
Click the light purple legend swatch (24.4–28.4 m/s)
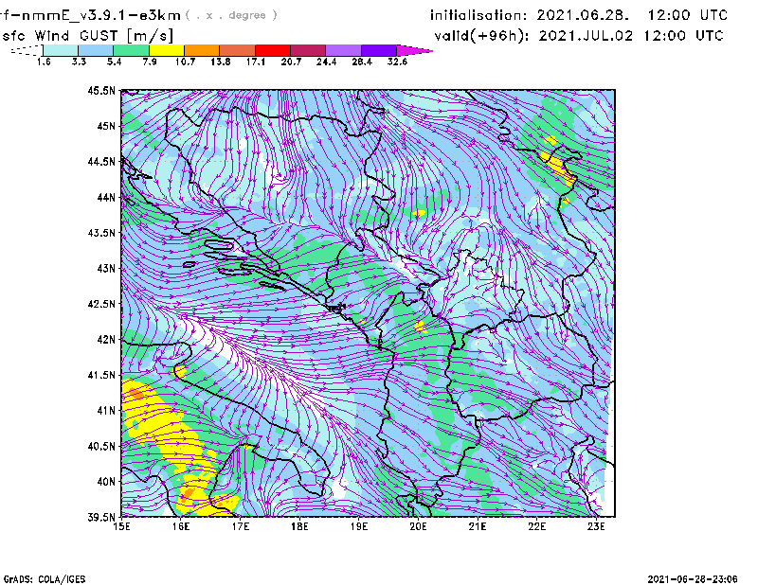(344, 49)
